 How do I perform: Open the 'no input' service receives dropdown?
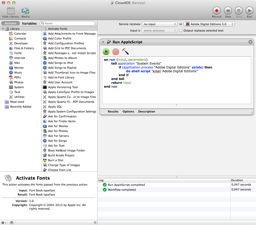[x=159, y=24]
